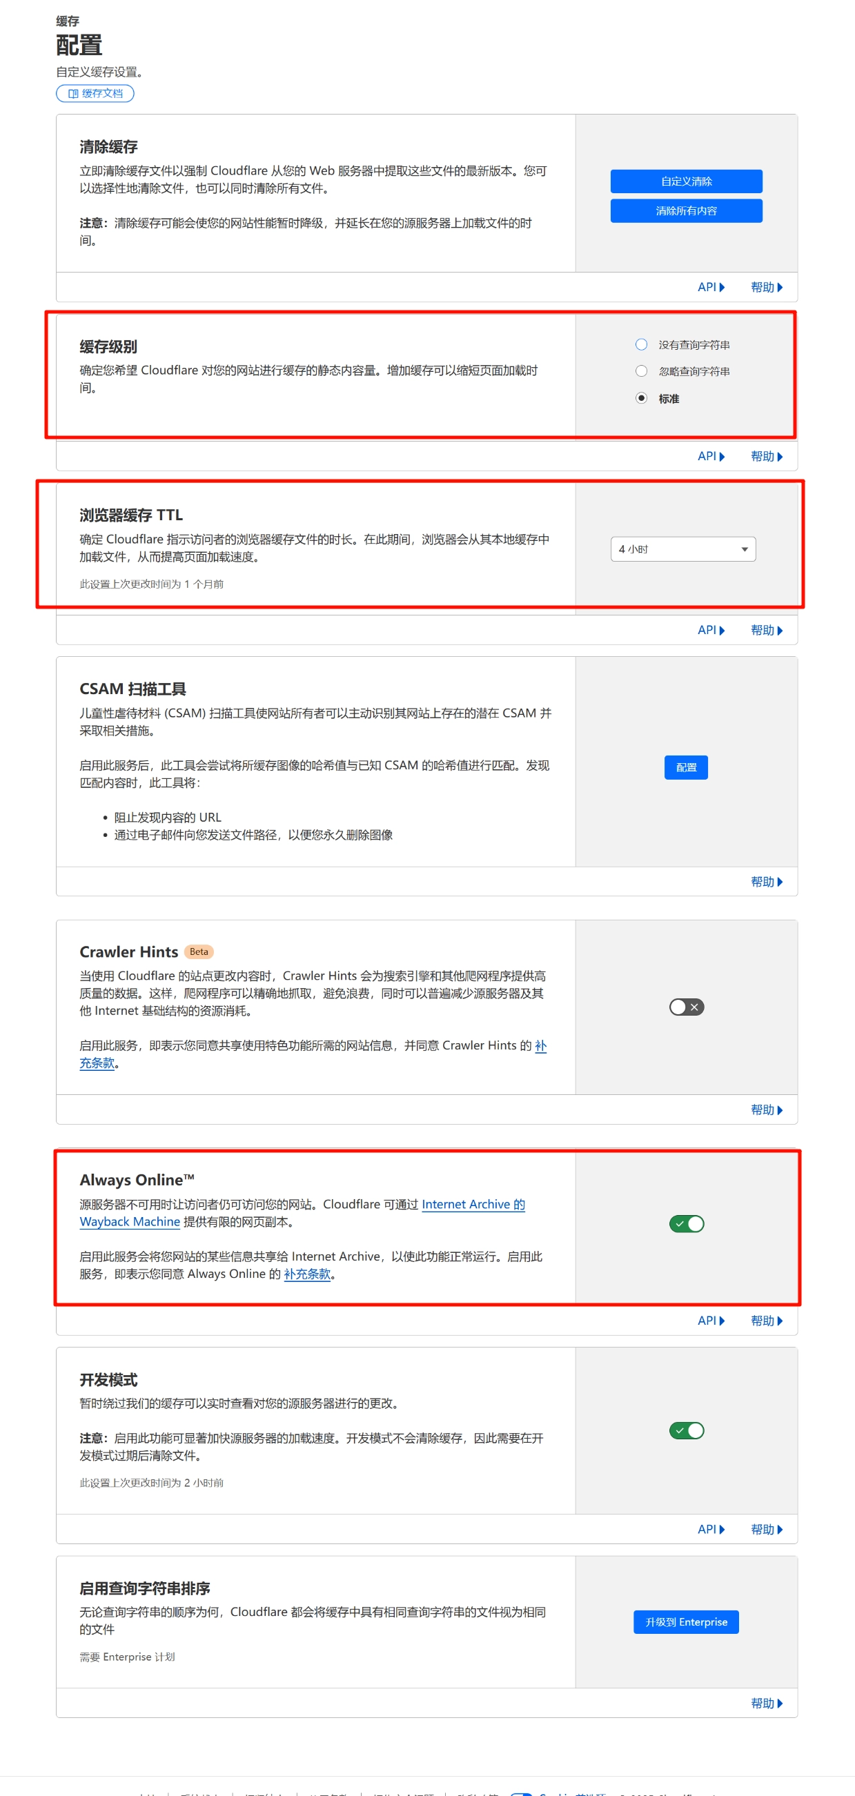Screen dimensions: 855x1796
Task: Click the 自定义清除 button
Action: tap(686, 181)
